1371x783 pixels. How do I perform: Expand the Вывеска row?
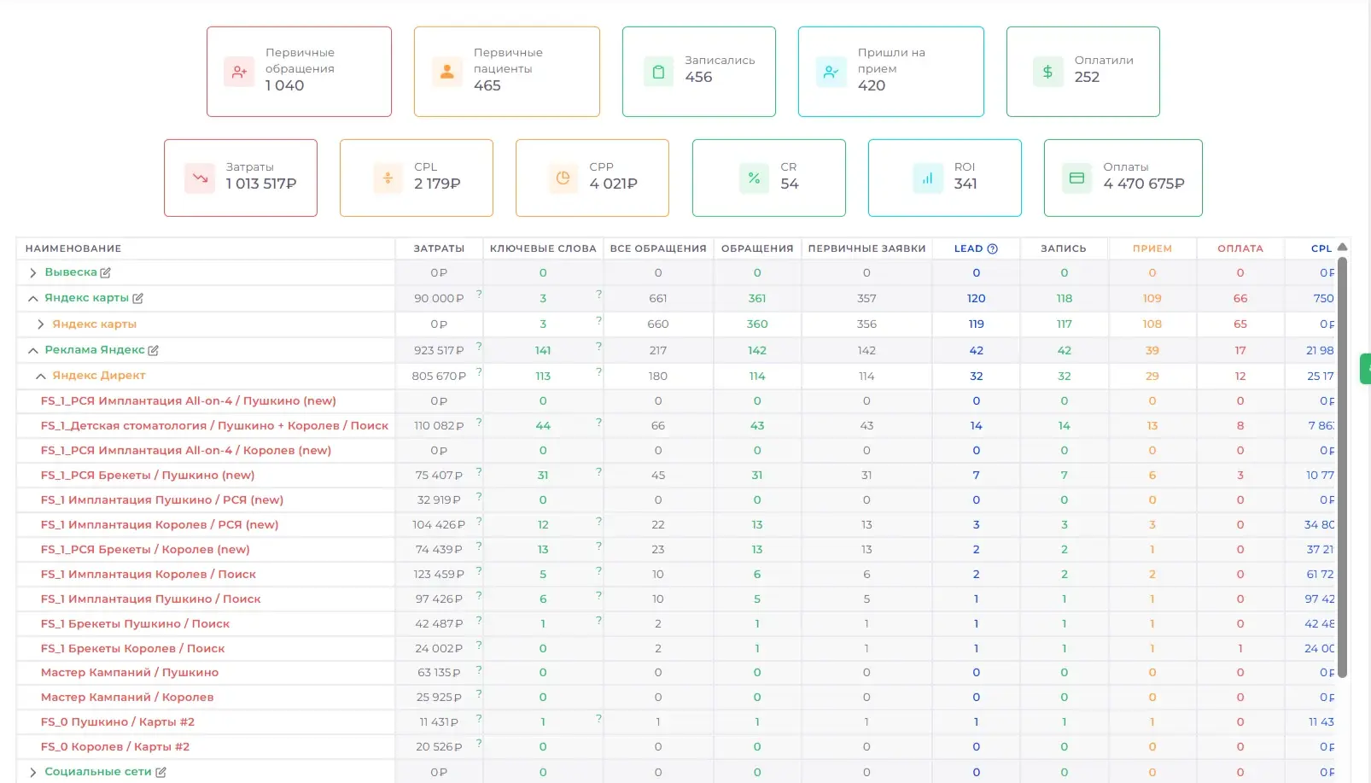(x=33, y=273)
